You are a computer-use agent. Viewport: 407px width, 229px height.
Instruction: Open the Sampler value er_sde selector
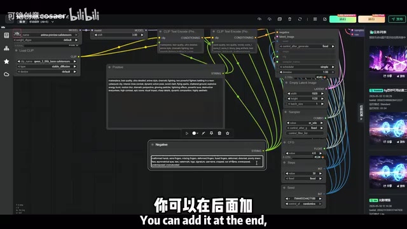[x=305, y=123]
